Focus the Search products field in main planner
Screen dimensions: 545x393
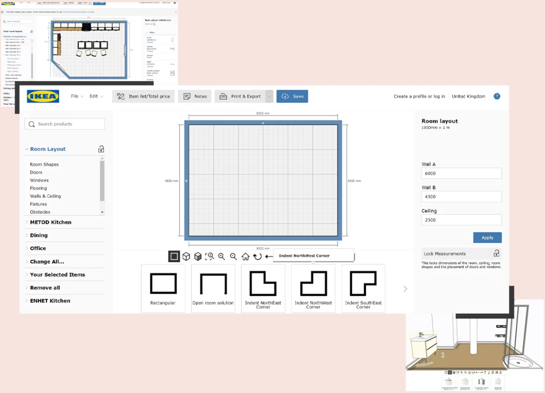[x=65, y=124]
